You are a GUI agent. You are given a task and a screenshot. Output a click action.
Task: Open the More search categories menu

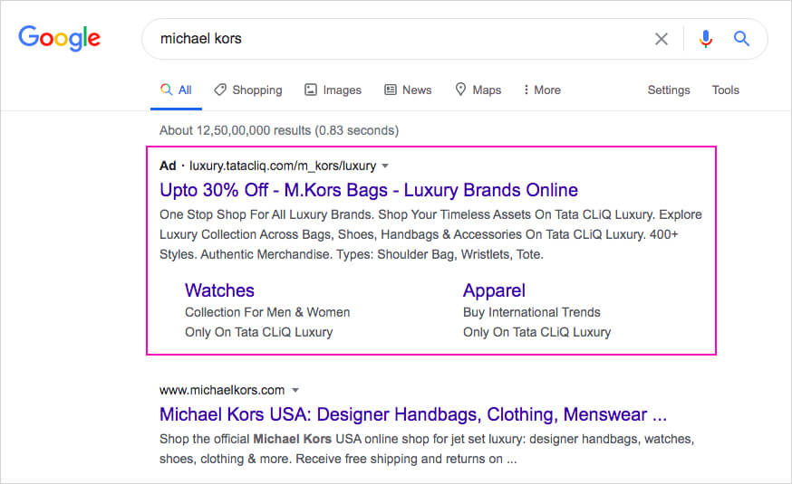tap(542, 90)
